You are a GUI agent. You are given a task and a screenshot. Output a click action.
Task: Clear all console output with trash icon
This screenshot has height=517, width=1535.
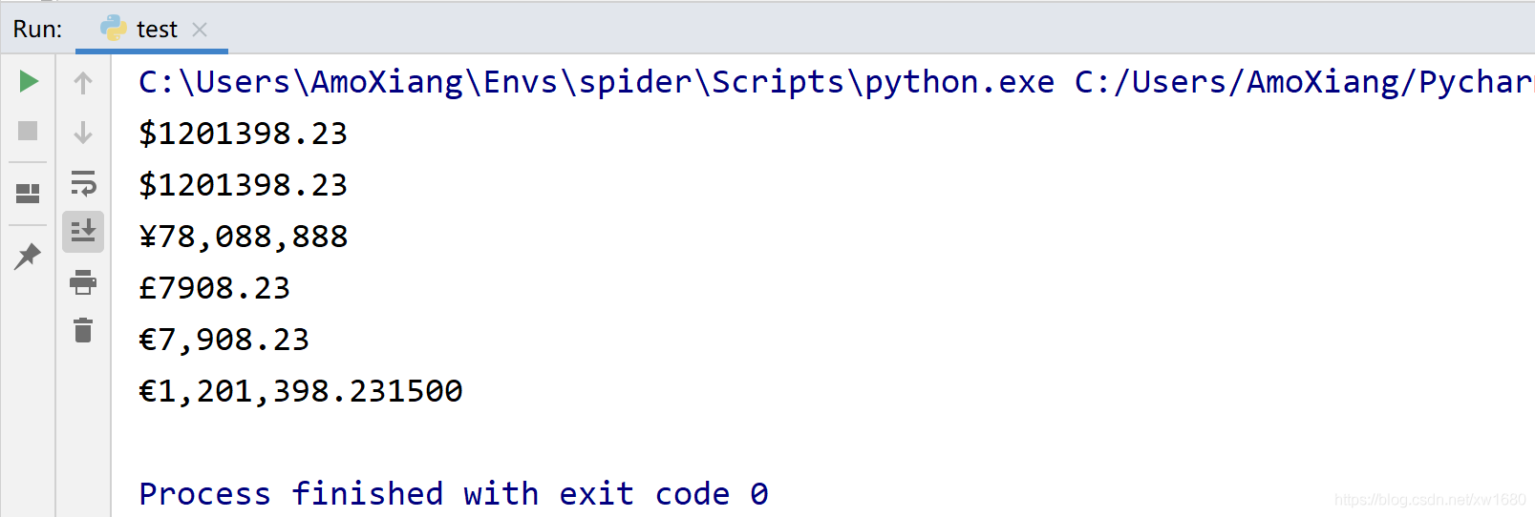pyautogui.click(x=83, y=330)
